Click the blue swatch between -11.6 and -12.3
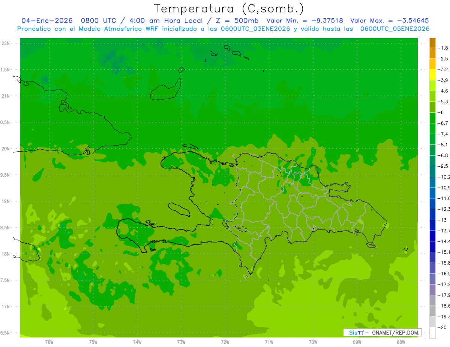450x347 pixels. tap(432, 204)
